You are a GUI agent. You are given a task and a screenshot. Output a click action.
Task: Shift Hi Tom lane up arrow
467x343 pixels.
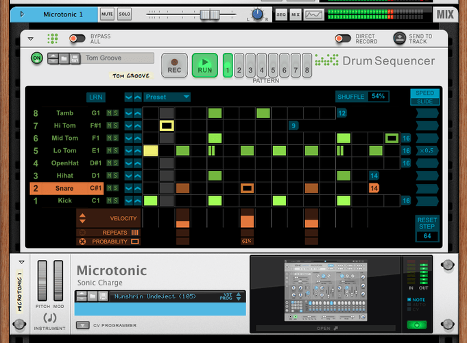[x=137, y=126]
